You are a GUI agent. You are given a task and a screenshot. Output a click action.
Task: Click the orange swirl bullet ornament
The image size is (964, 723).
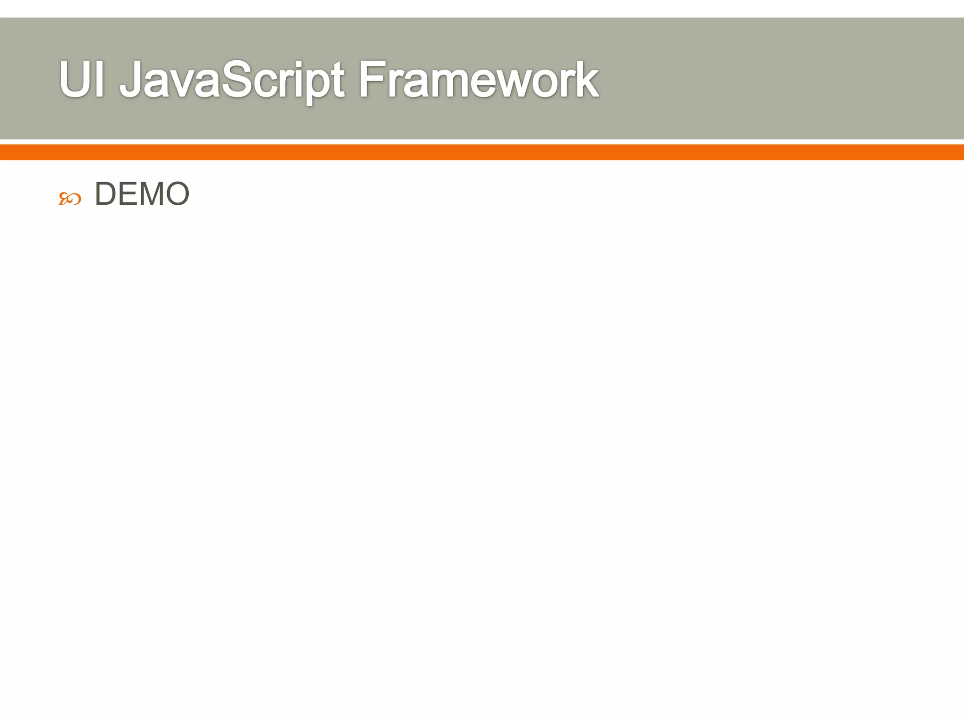(70, 199)
